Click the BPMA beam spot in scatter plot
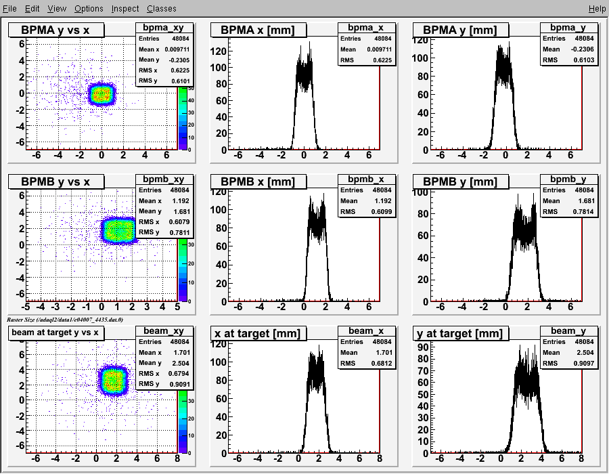 [x=101, y=94]
